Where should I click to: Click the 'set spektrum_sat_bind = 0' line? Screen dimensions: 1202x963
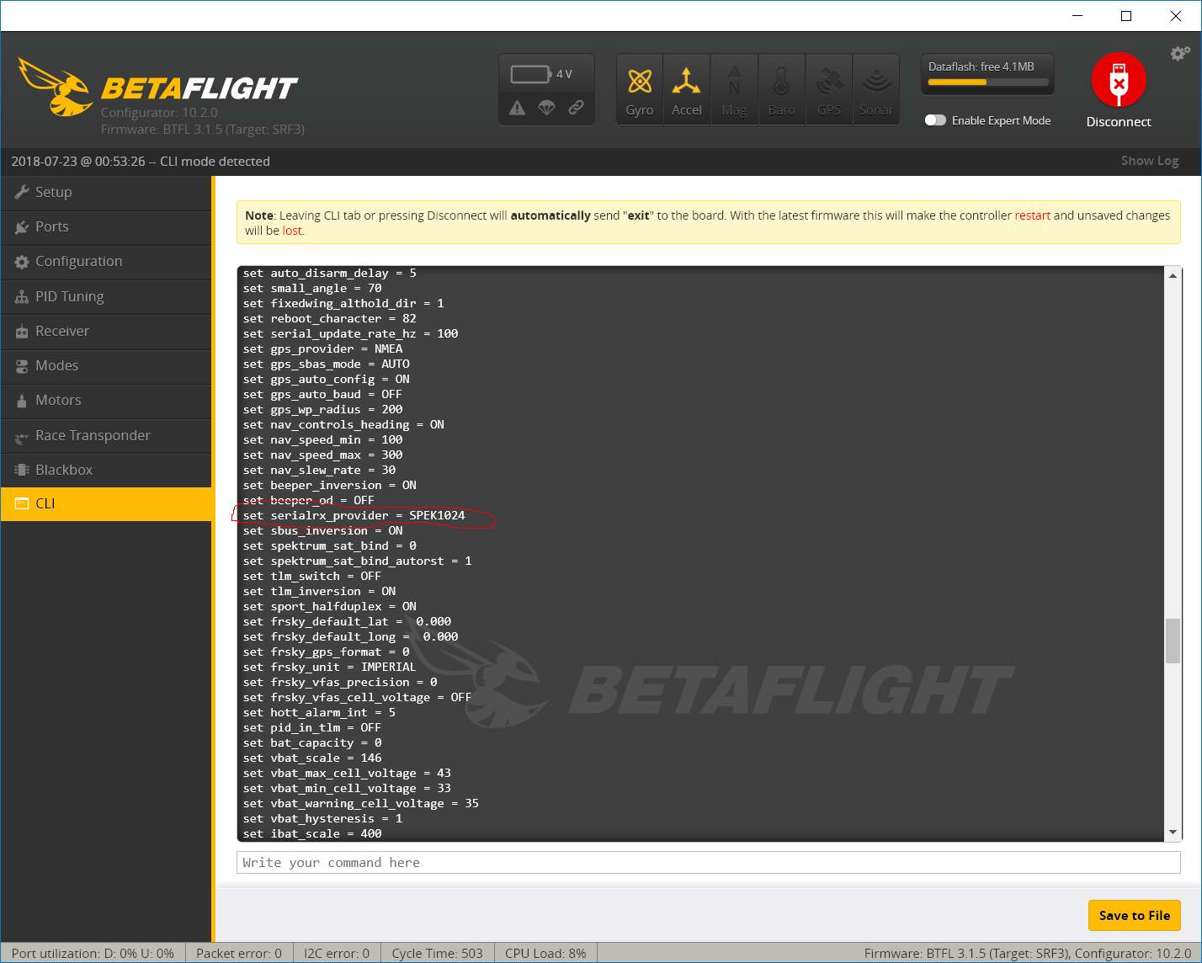329,545
